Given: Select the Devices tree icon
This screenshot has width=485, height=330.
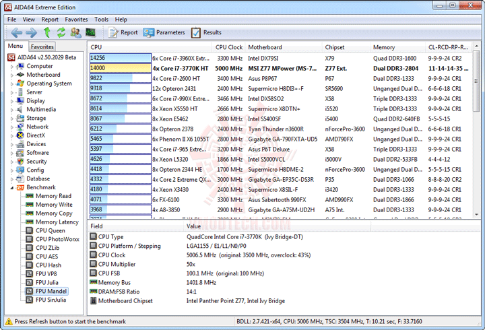Looking at the screenshot, I should coord(20,144).
